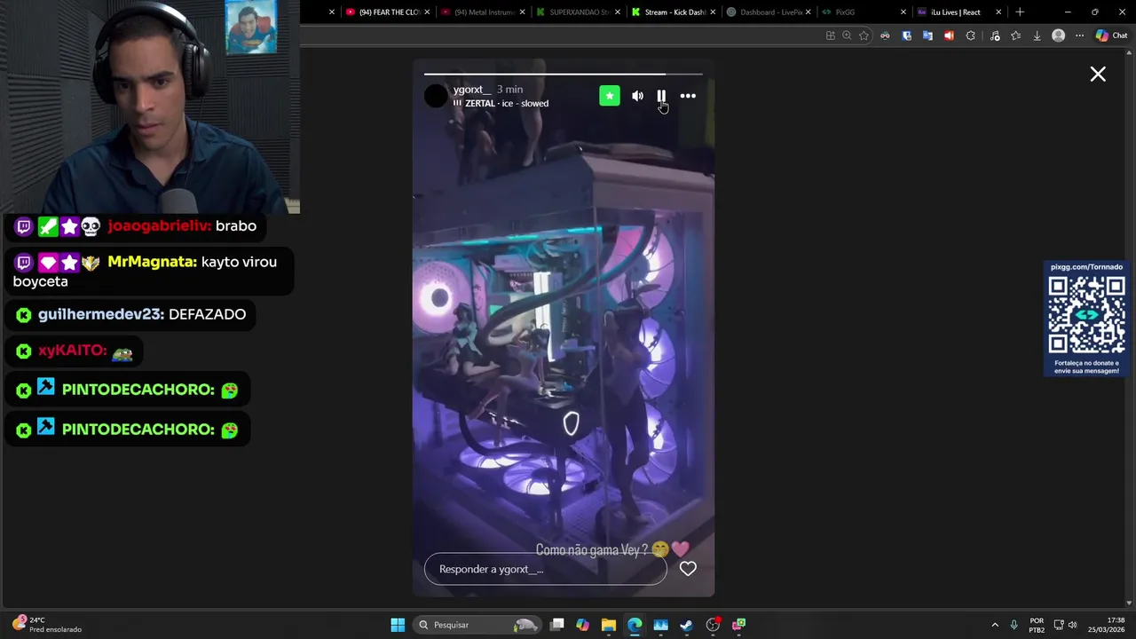Open Edge settings and more menu
1136x639 pixels.
click(x=1079, y=35)
